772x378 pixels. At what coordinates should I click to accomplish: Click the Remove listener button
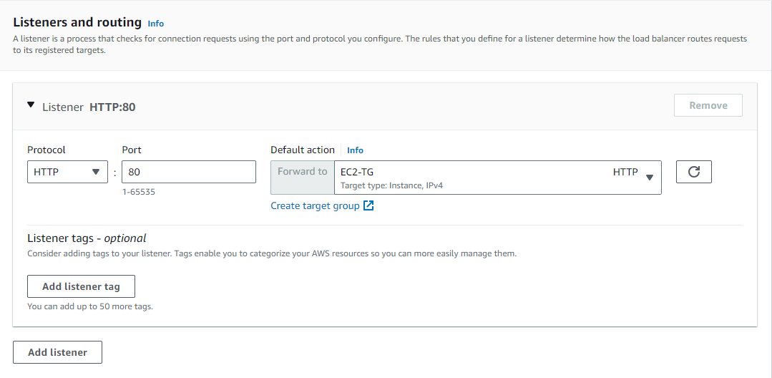(x=708, y=105)
